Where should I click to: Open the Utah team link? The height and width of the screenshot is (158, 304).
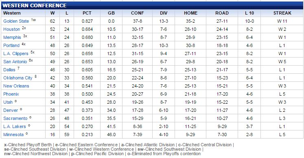coord(8,102)
